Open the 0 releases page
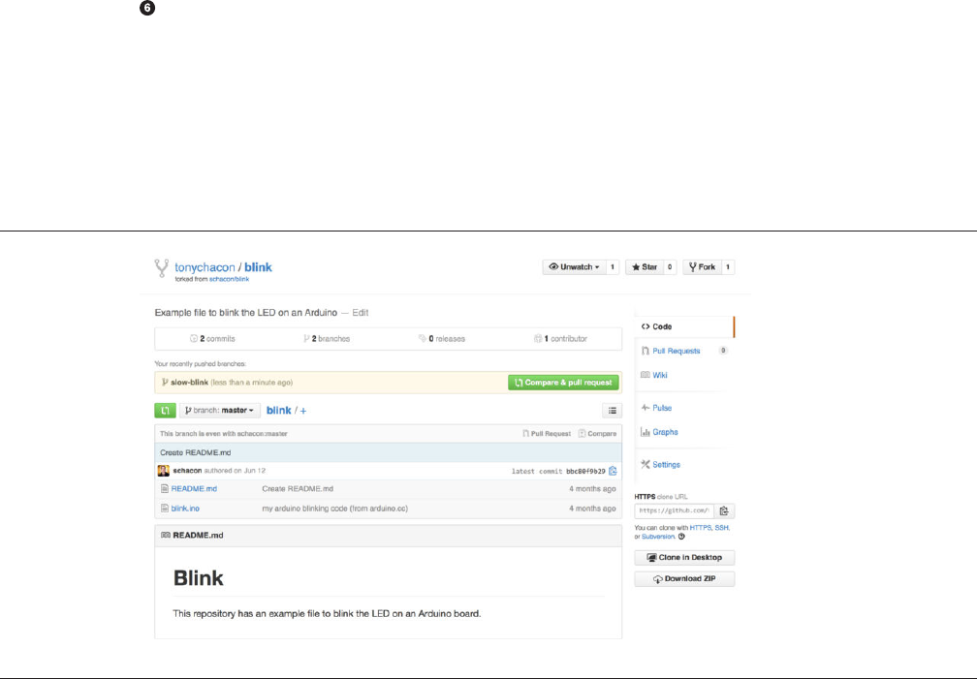977x679 pixels. click(442, 339)
